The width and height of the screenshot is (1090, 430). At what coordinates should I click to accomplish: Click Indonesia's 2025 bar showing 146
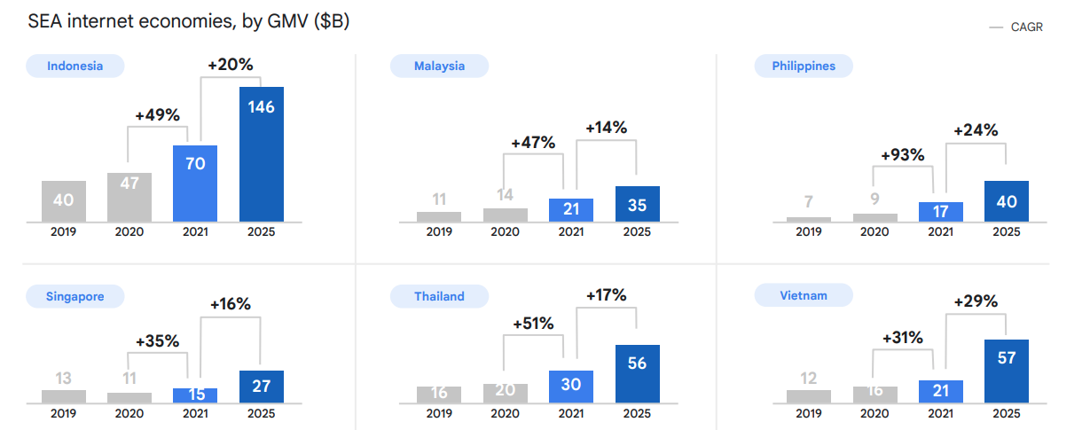point(262,154)
